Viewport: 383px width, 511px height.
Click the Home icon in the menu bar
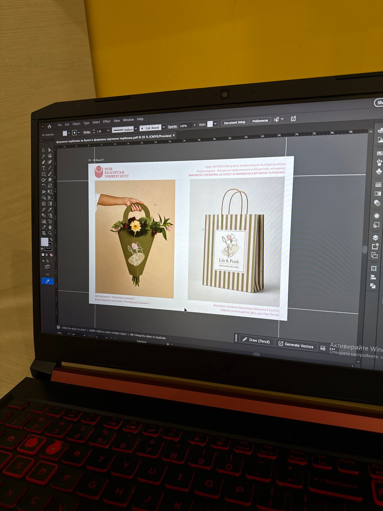click(x=49, y=126)
